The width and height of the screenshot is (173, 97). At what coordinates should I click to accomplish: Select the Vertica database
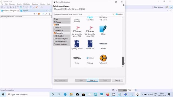click(77, 60)
